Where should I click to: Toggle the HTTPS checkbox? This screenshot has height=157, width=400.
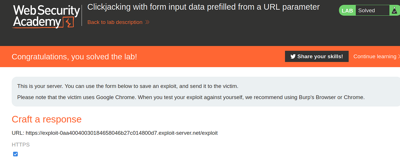pyautogui.click(x=15, y=154)
